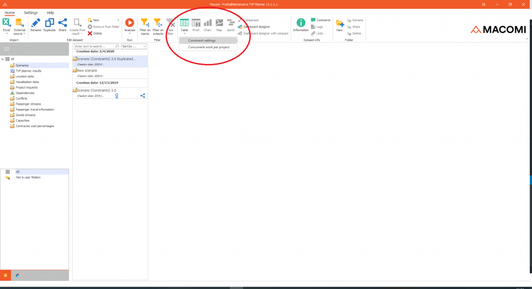532x289 pixels.
Task: Switch to the Settings ribbon tab
Action: point(31,12)
